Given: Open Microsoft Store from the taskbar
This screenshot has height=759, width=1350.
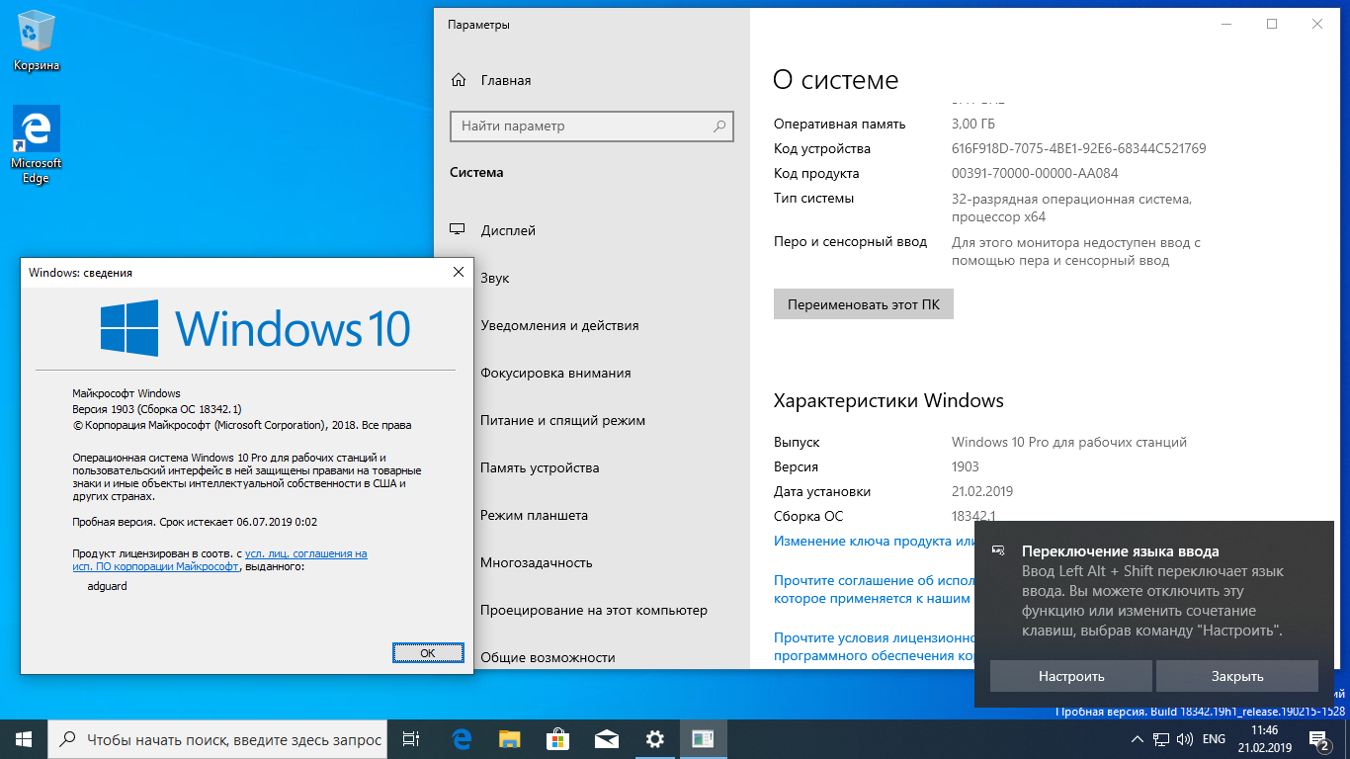Looking at the screenshot, I should (558, 738).
